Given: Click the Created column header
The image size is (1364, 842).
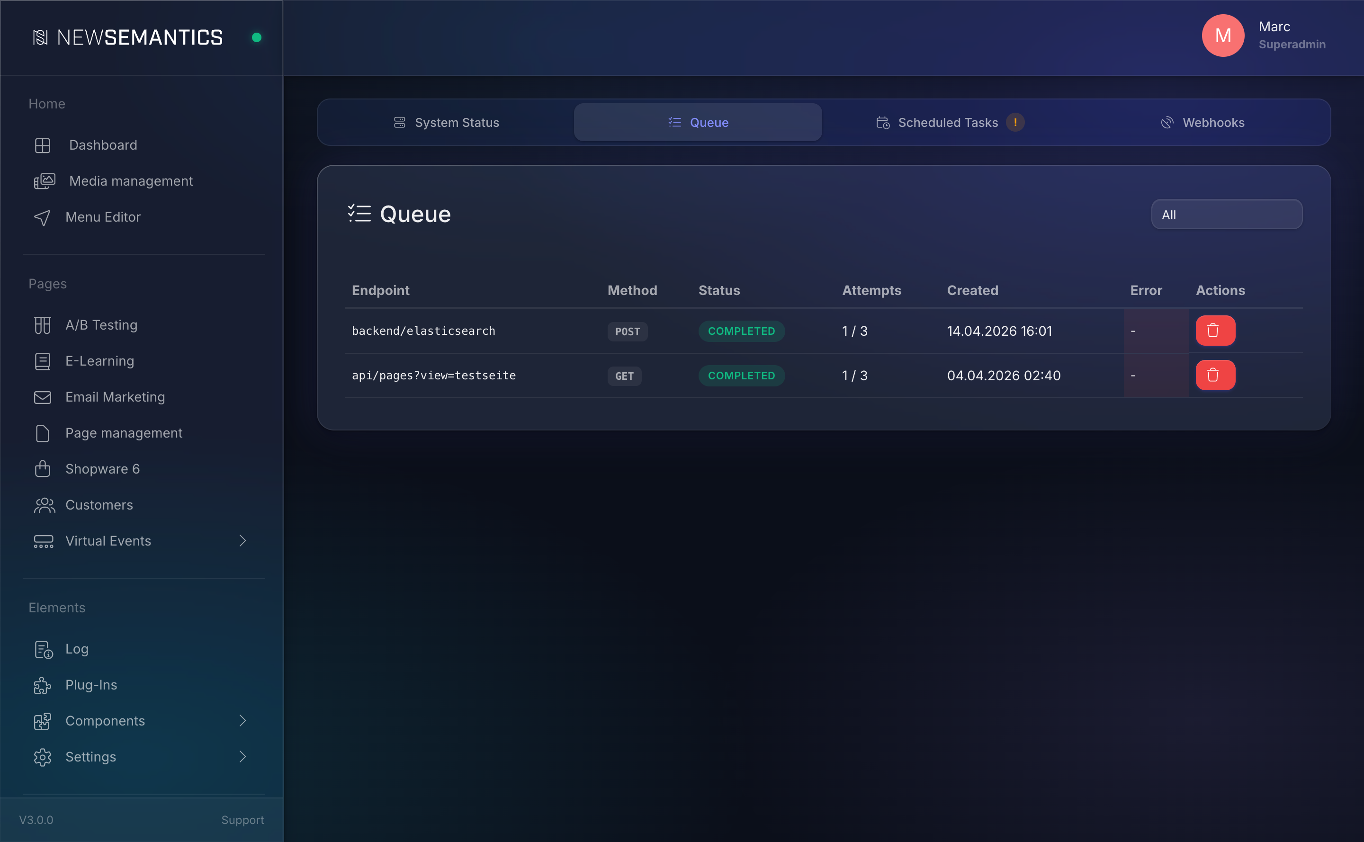Looking at the screenshot, I should point(972,290).
